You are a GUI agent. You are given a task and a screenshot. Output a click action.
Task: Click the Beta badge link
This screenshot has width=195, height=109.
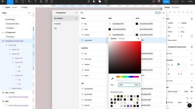pos(158,13)
